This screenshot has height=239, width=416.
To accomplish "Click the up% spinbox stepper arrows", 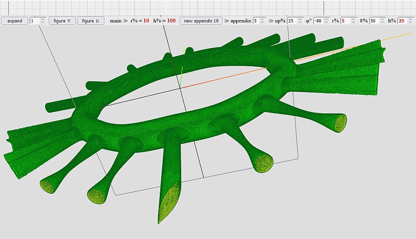I will tap(300, 21).
